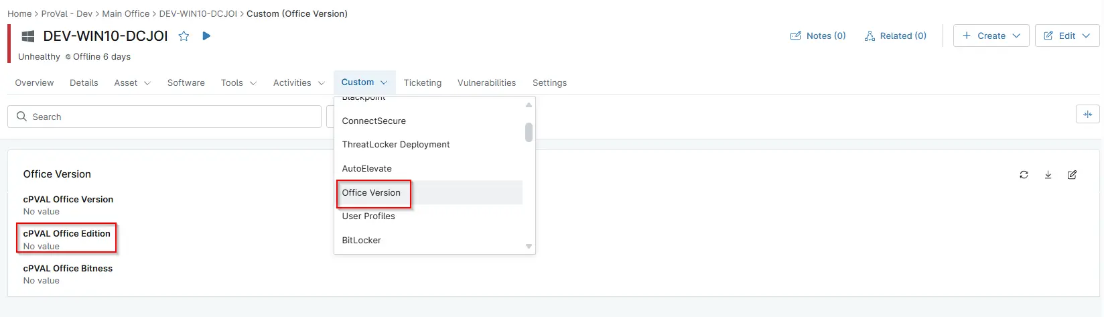Expand the Asset tab menu
1104x317 pixels.
point(132,83)
